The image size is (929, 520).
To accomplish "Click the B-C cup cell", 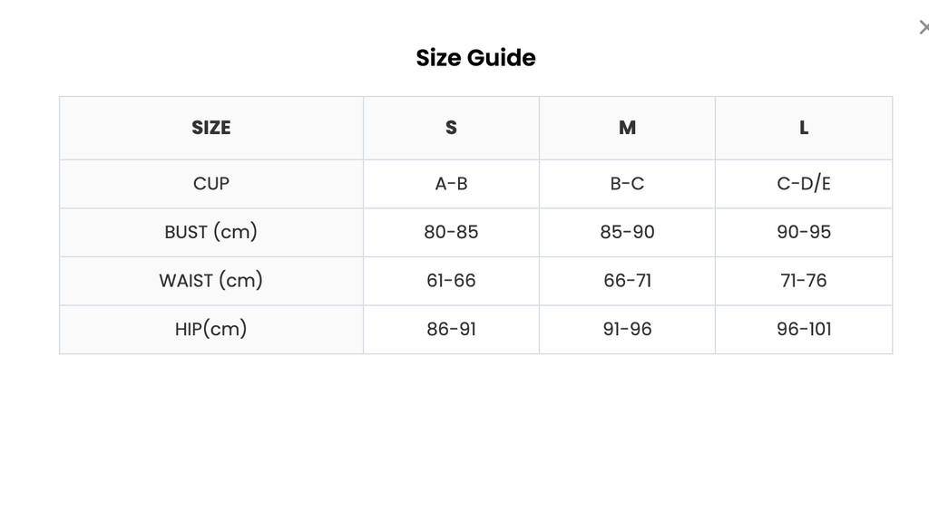I will 627,184.
